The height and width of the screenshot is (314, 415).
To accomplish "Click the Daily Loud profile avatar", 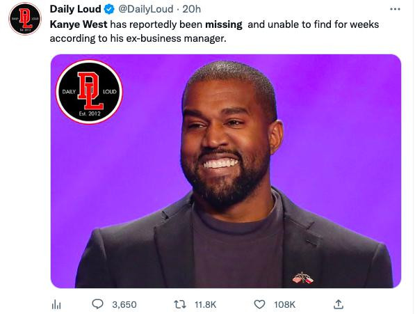I will click(x=25, y=19).
